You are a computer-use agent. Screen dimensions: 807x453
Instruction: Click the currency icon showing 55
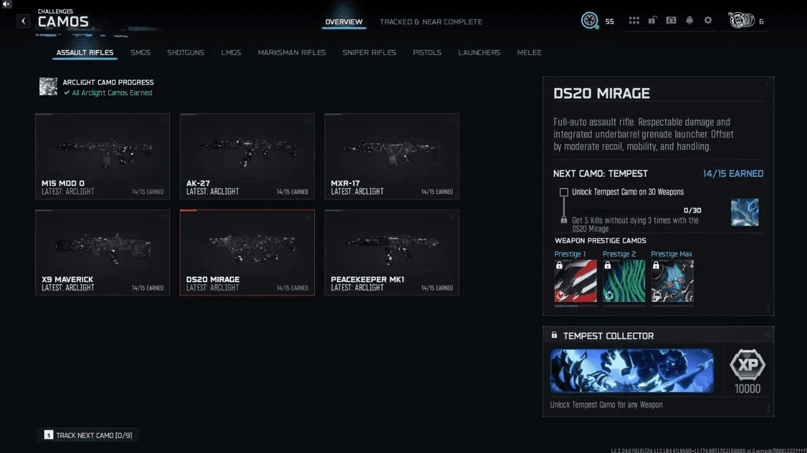(x=589, y=20)
